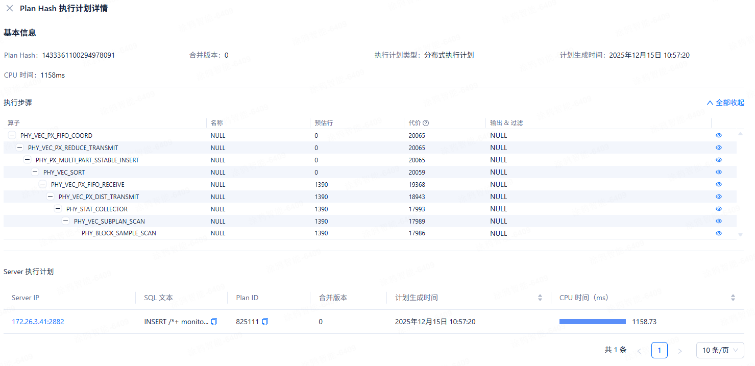Open the 10 条/页 page size dropdown
This screenshot has height=366, width=755.
pos(720,350)
